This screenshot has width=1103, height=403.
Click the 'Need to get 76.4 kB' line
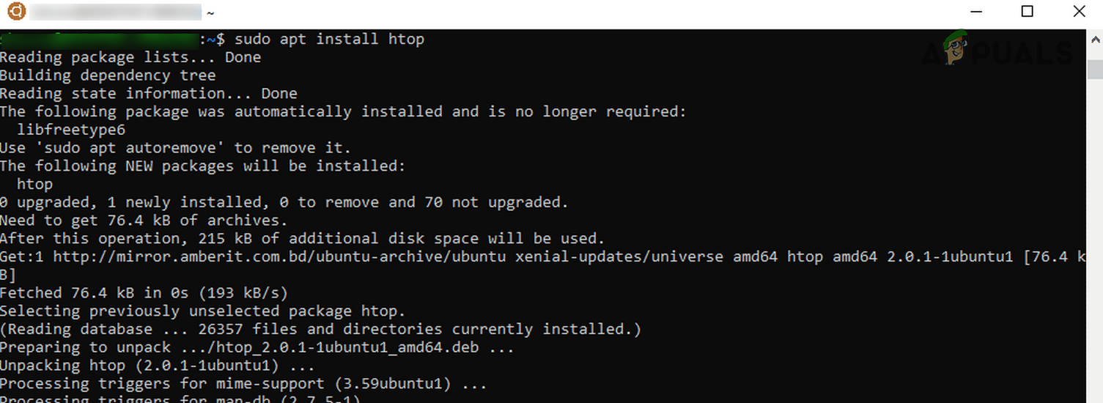(x=144, y=221)
